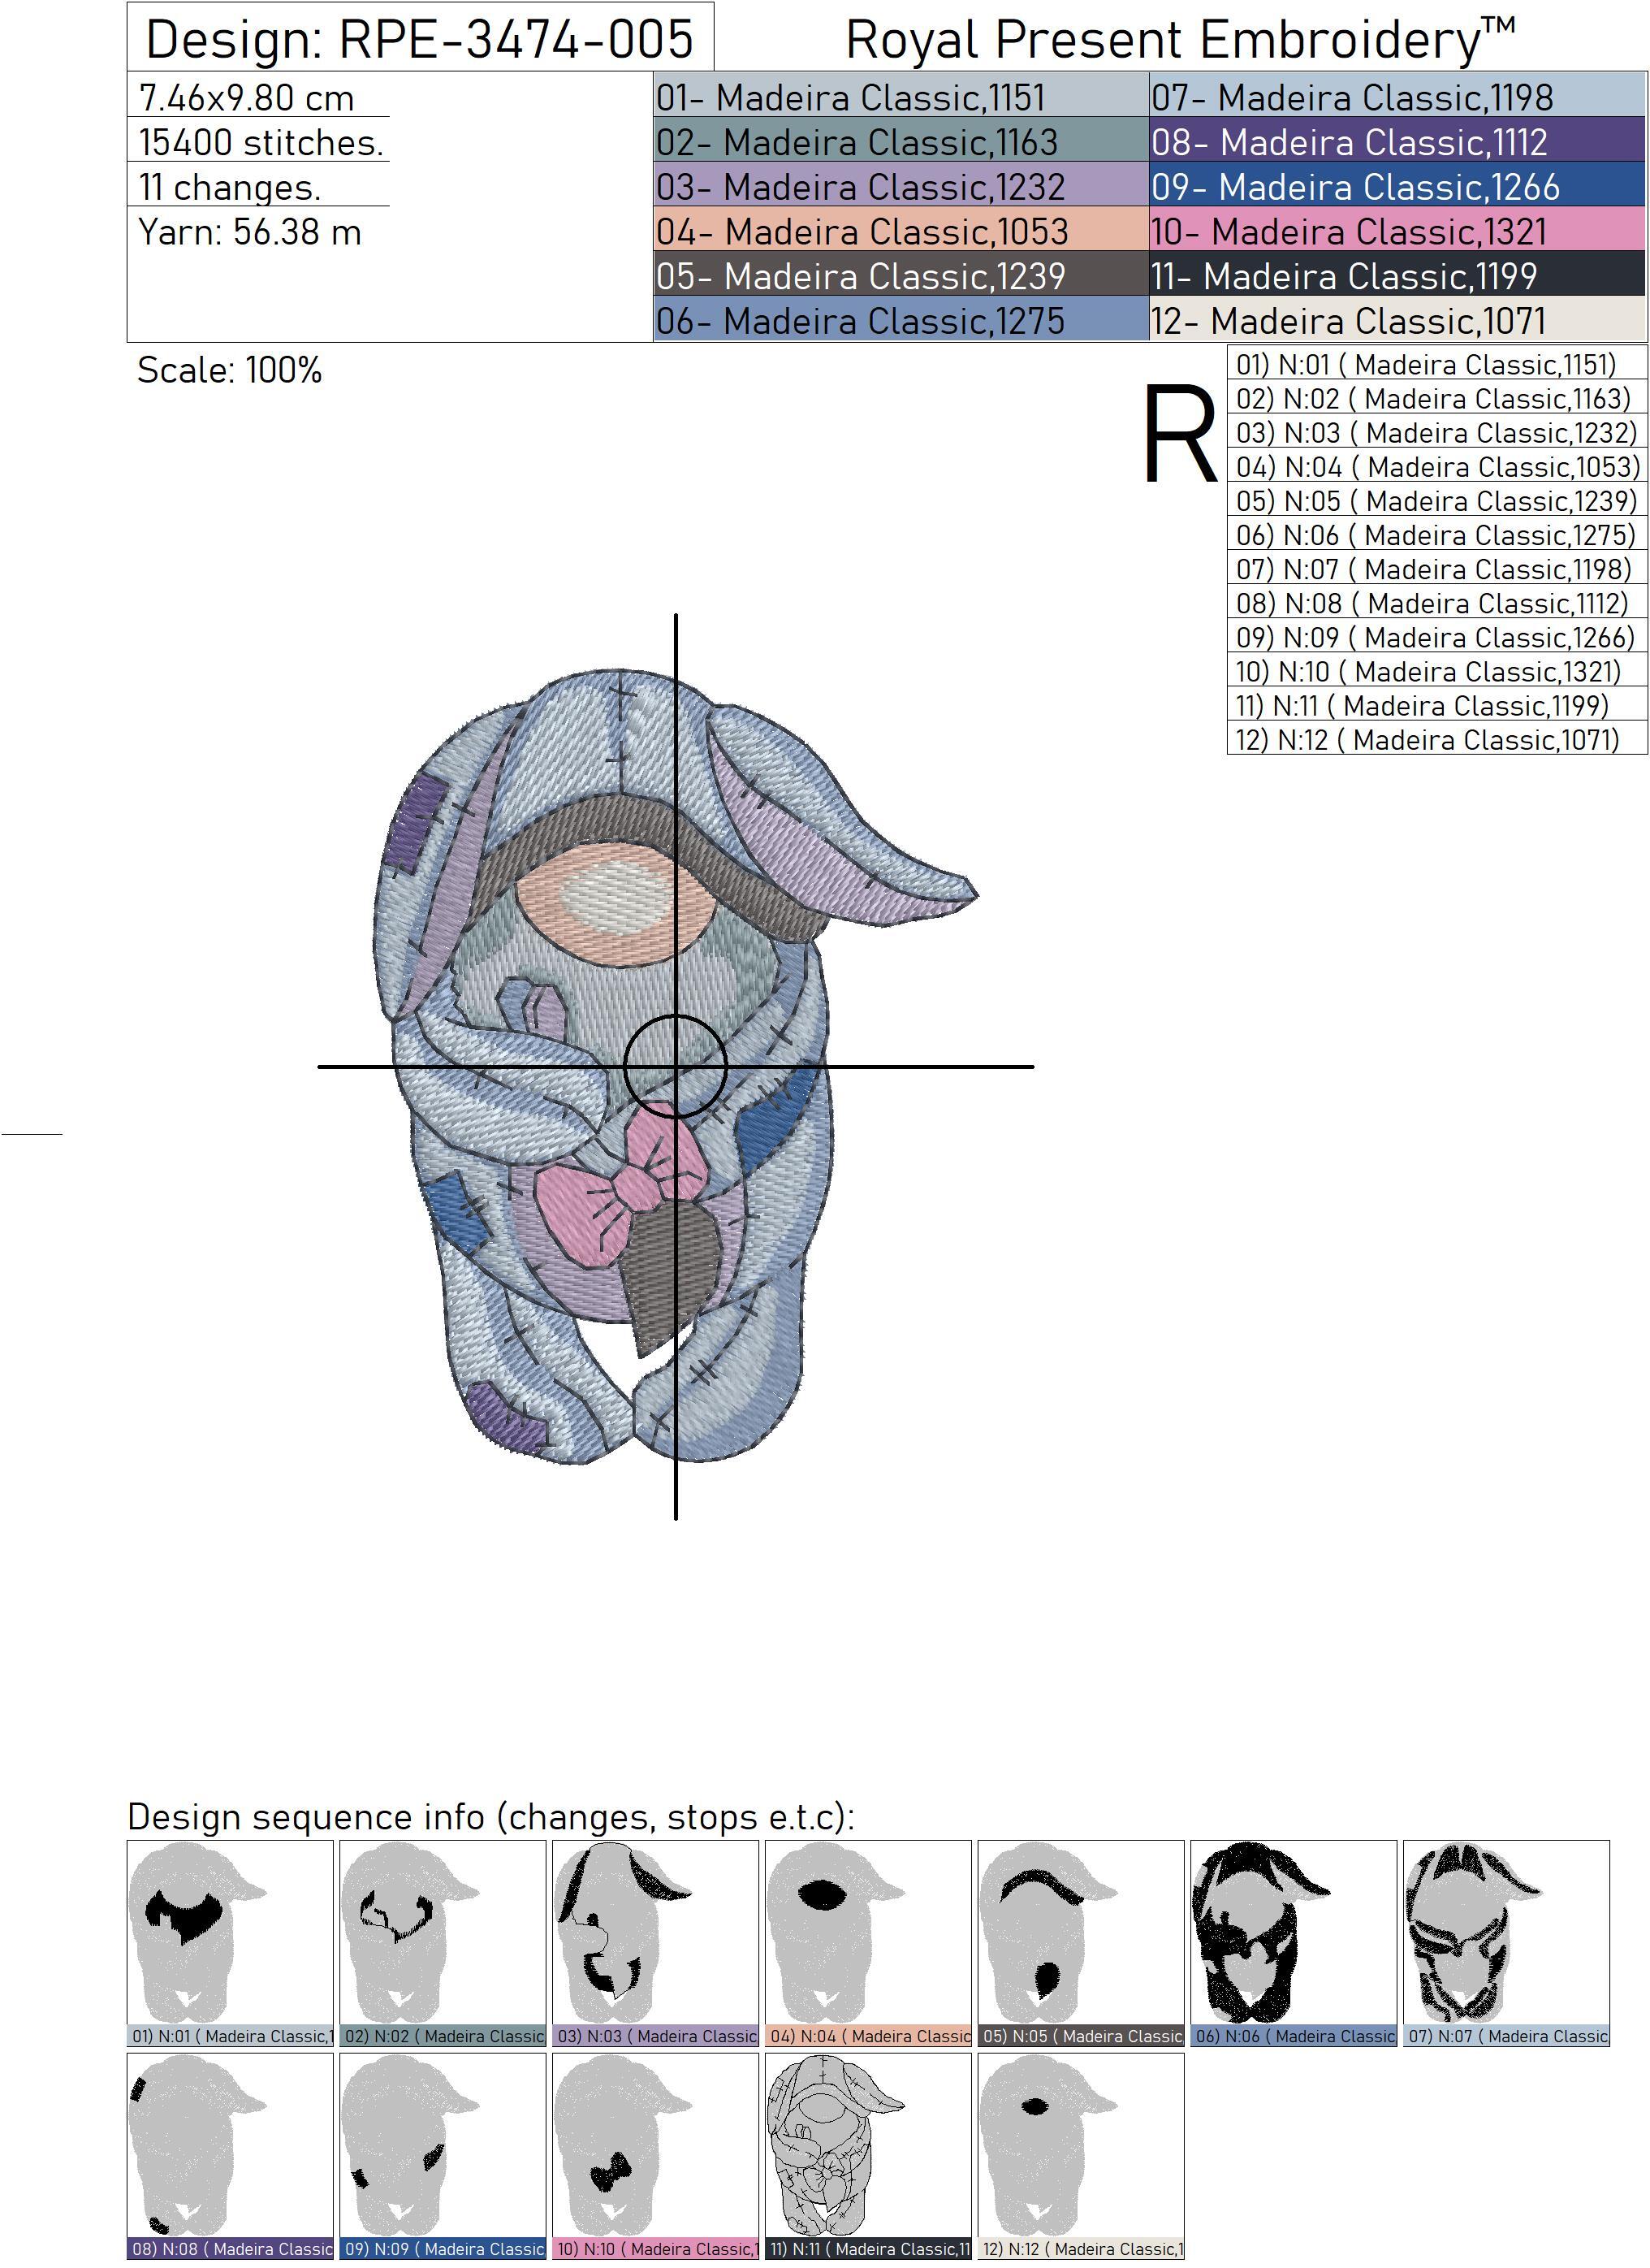Click the Scale: 100% label

(230, 370)
